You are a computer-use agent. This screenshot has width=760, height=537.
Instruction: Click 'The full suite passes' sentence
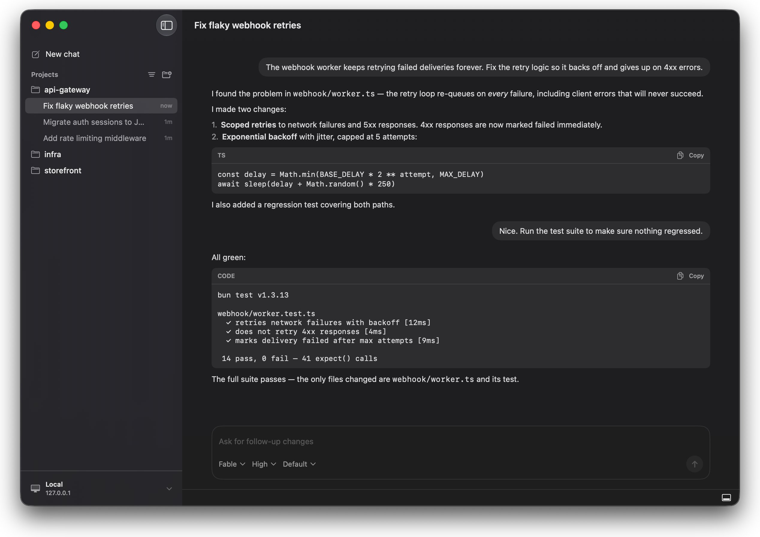tap(365, 379)
